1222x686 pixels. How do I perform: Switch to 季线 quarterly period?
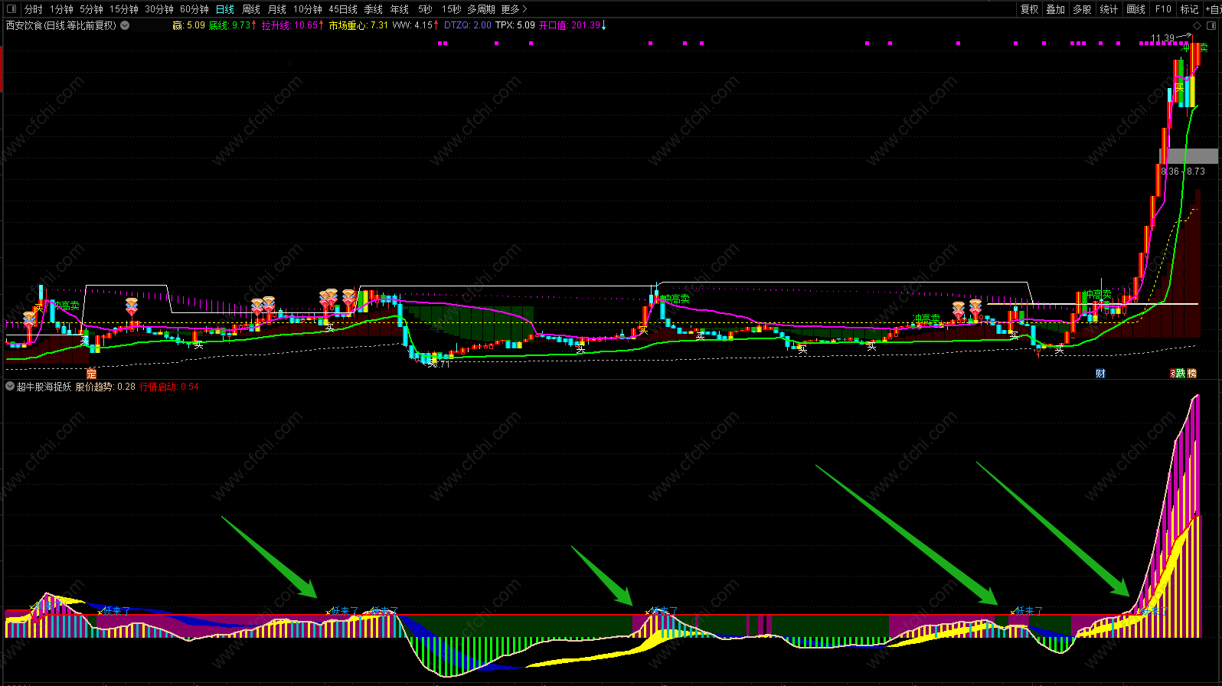point(373,9)
